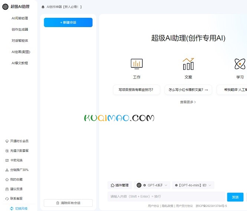Screen dimensions: 247x211
Task: Click 我的收藏 label
Action: click(x=16, y=179)
